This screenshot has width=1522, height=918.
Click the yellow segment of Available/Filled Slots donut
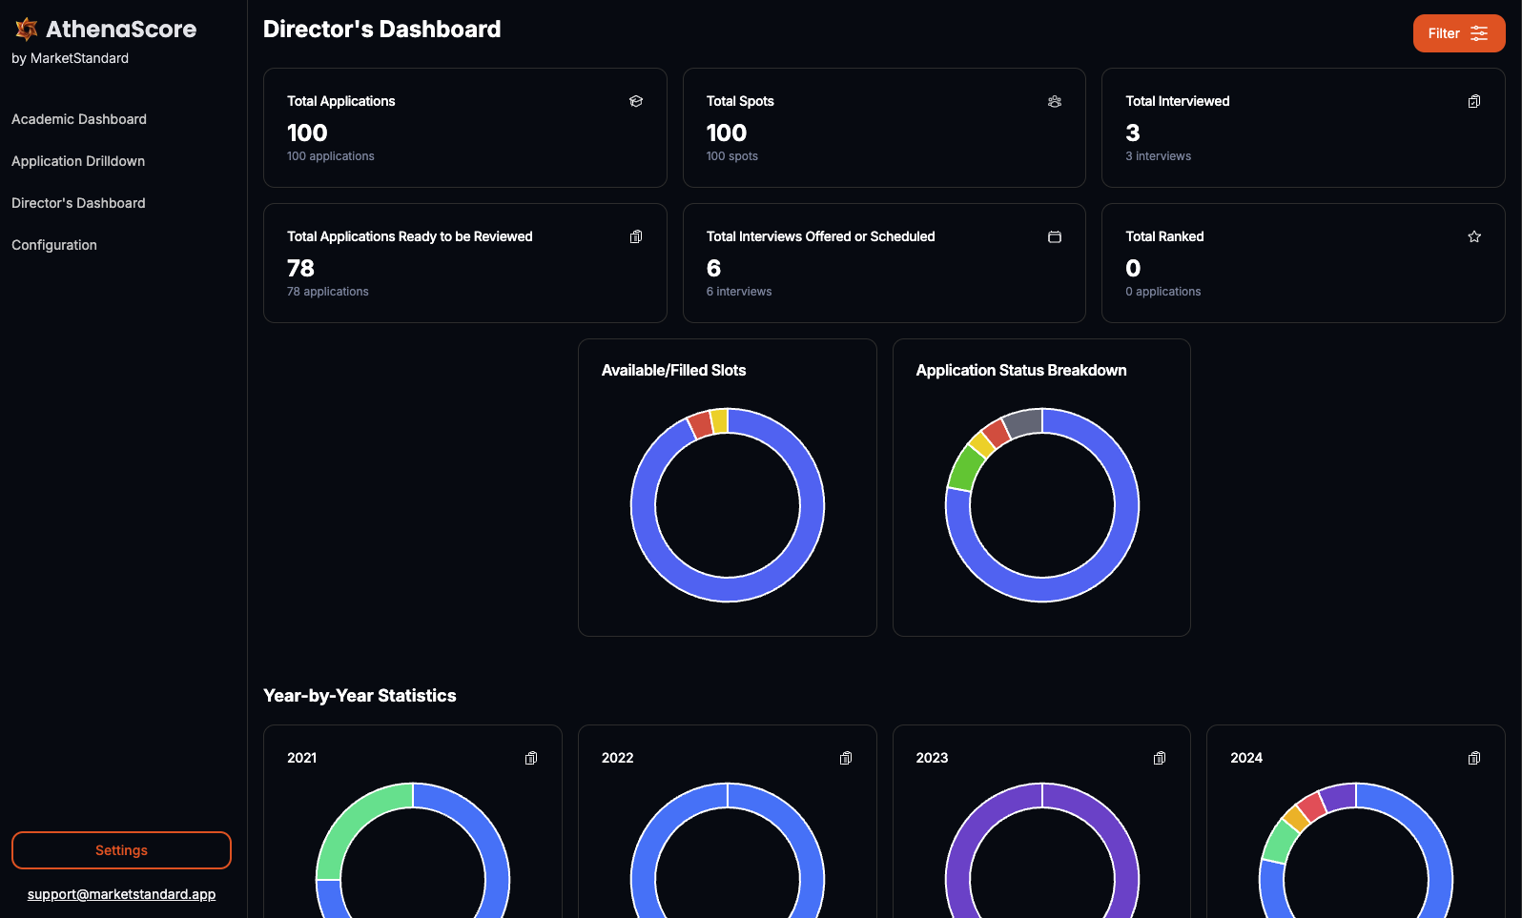point(719,420)
